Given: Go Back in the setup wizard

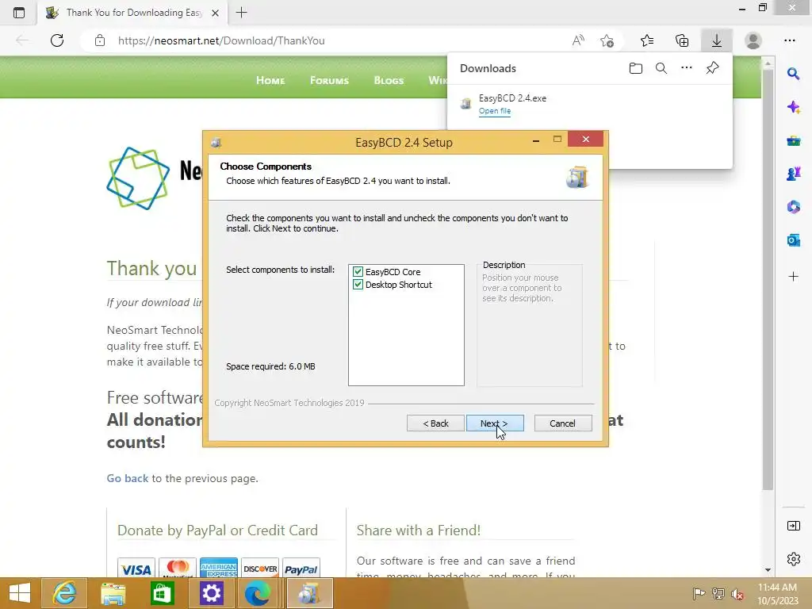Looking at the screenshot, I should (435, 423).
